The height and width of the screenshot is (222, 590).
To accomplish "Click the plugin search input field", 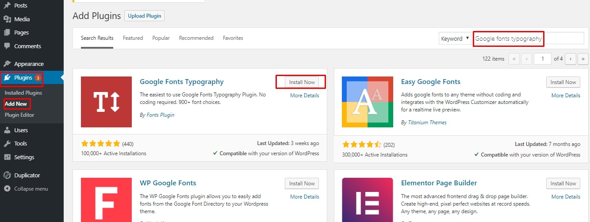I will click(x=529, y=38).
